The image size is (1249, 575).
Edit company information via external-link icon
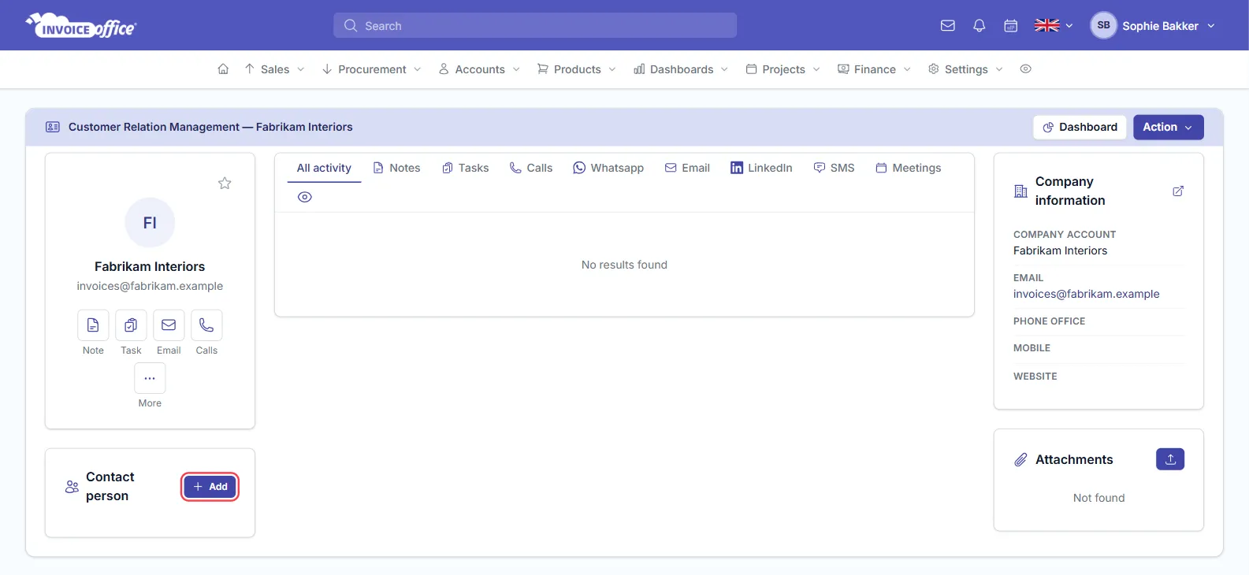pos(1178,191)
